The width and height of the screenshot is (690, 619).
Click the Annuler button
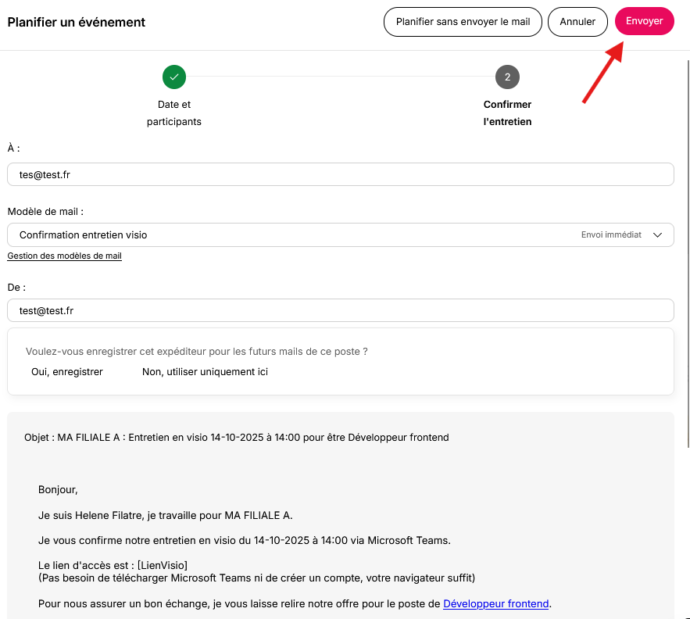(x=577, y=22)
